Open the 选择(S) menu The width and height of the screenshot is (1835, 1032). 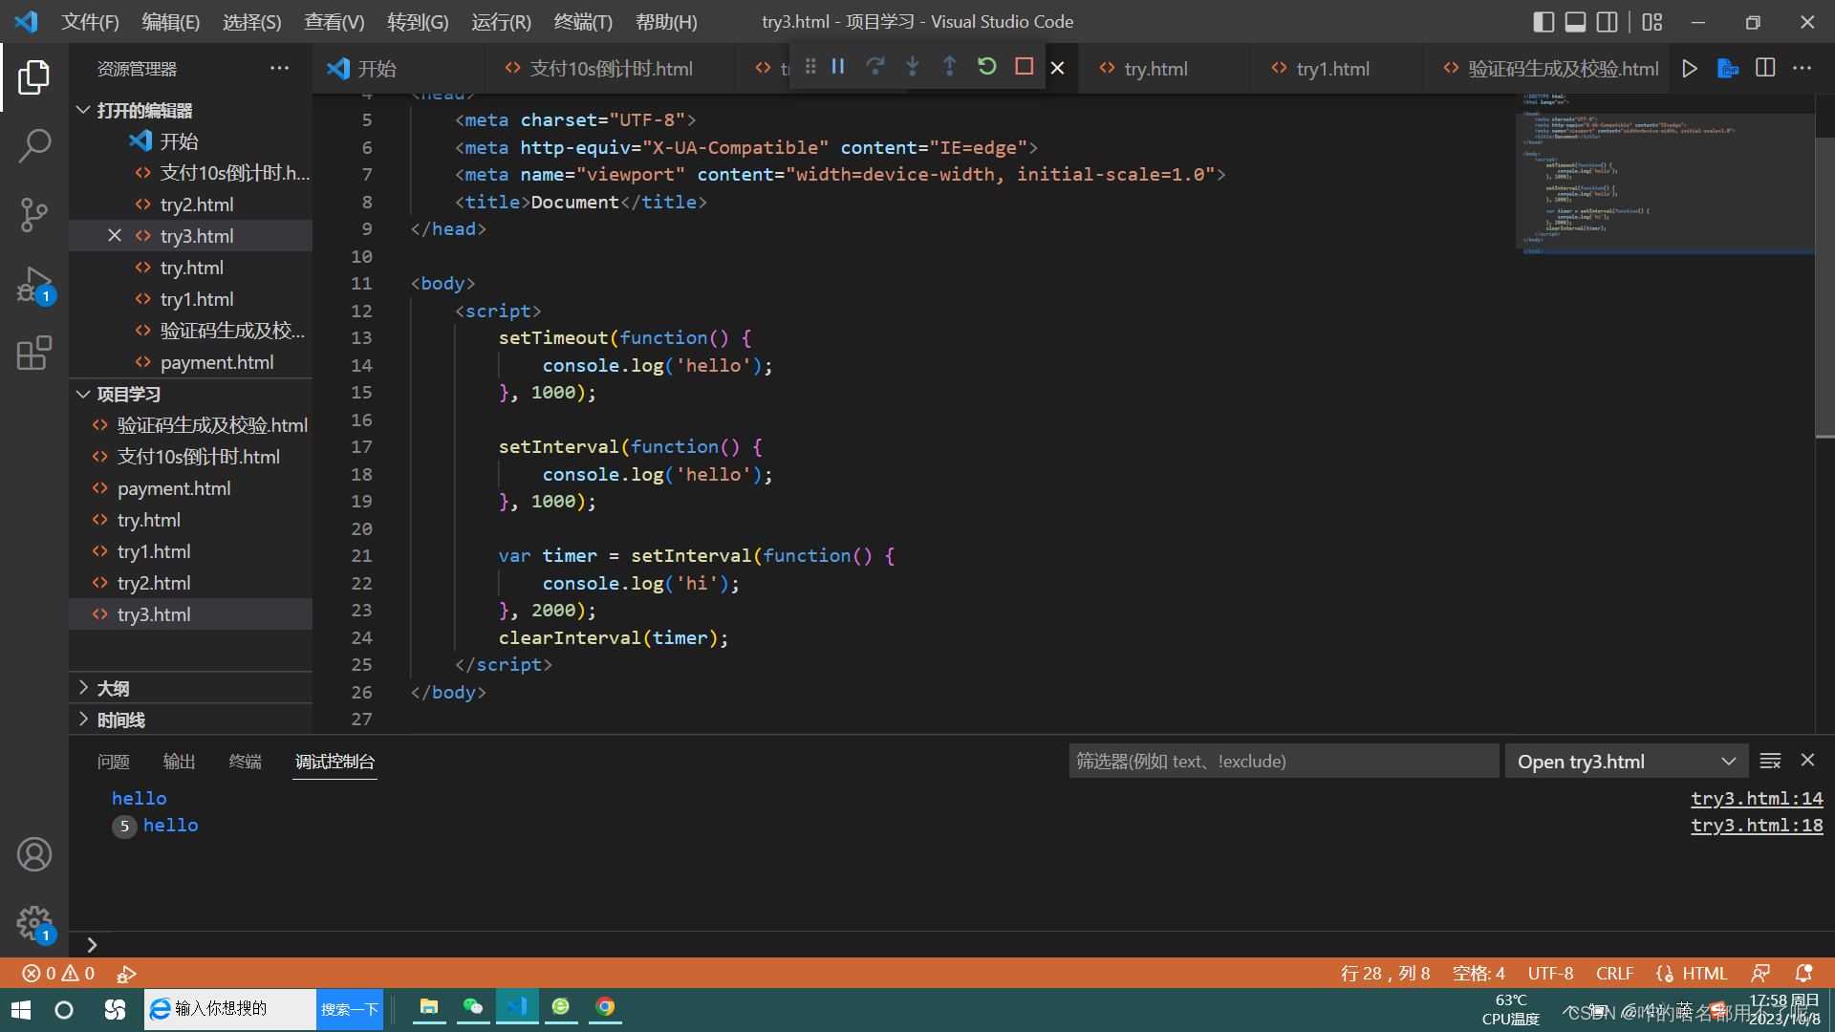pos(252,21)
